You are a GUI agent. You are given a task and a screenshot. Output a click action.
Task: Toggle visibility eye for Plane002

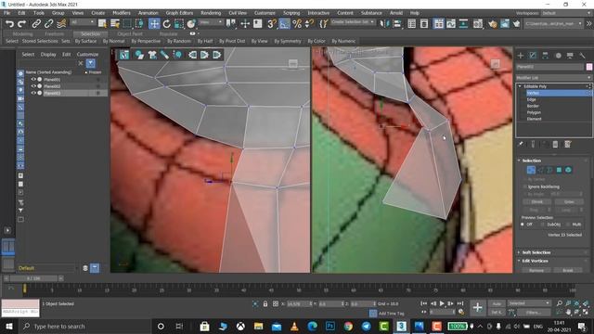tap(33, 86)
